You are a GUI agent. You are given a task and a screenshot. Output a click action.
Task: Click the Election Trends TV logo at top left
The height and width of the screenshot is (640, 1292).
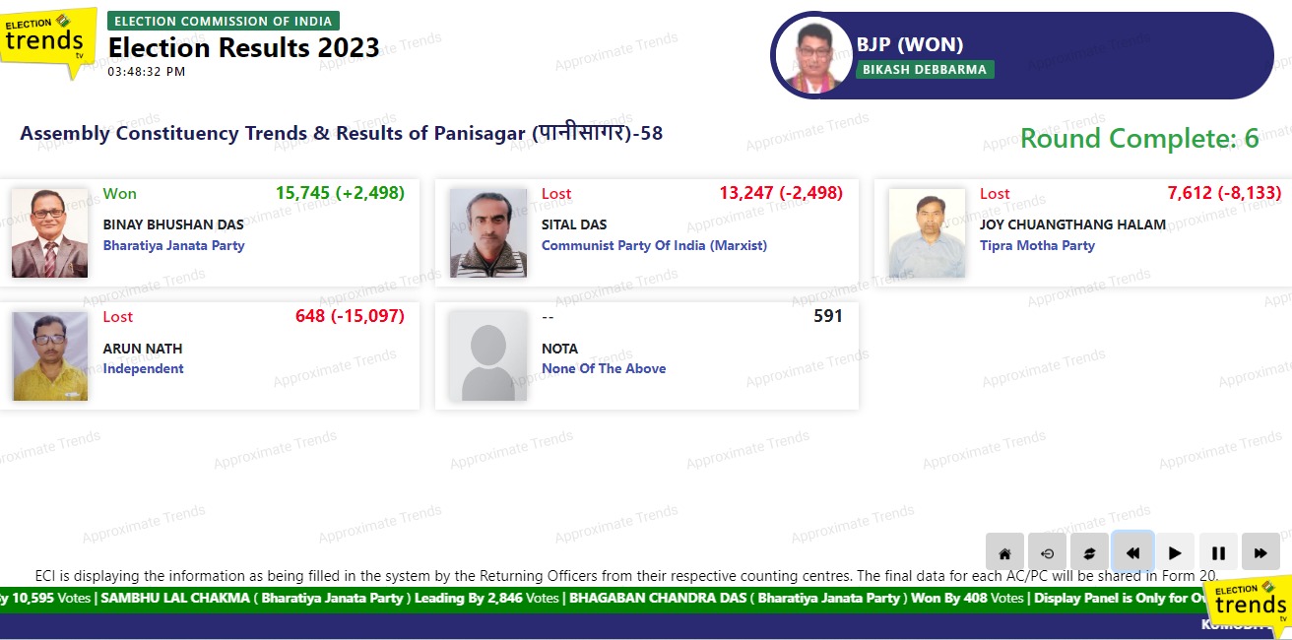click(x=48, y=42)
